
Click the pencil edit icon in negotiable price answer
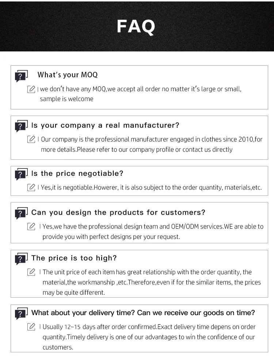[31, 187]
